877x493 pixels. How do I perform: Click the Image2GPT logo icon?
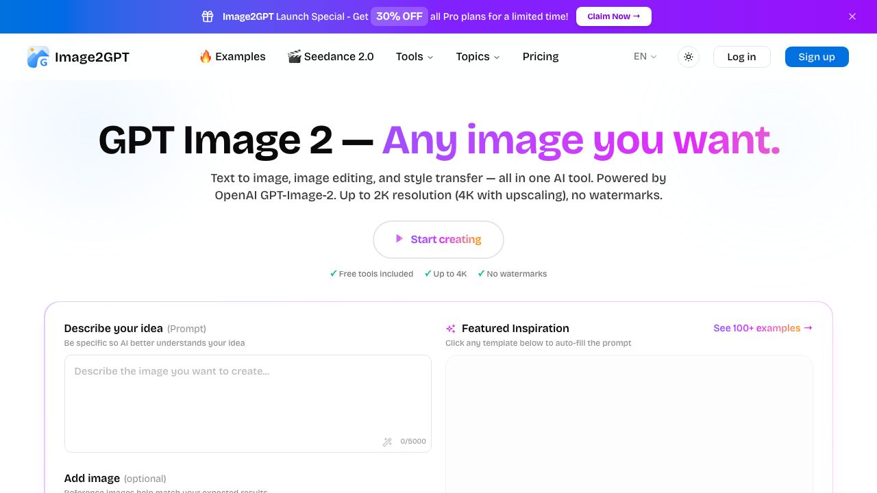pos(38,57)
